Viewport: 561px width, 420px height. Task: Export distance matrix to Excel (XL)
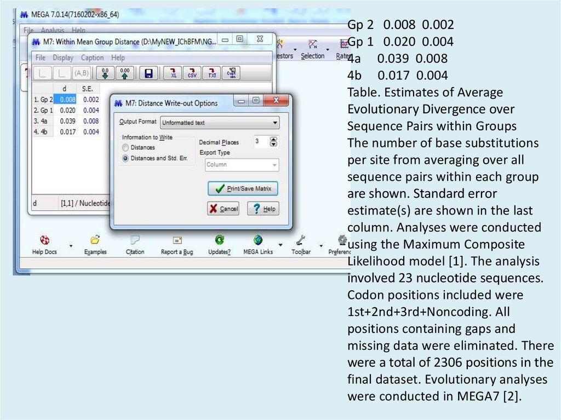pyautogui.click(x=173, y=73)
